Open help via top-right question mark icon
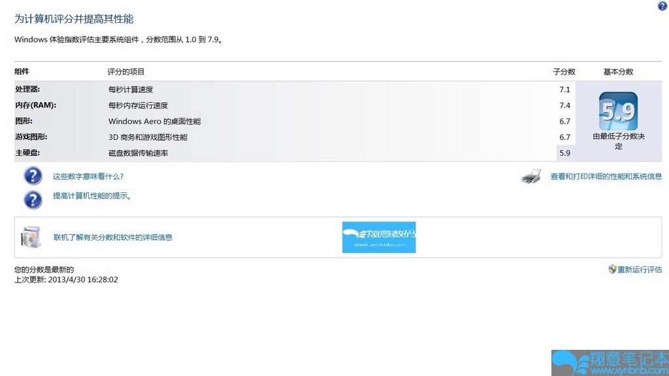 point(662,6)
